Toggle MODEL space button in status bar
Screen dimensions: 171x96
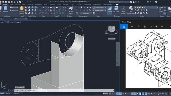(105, 94)
